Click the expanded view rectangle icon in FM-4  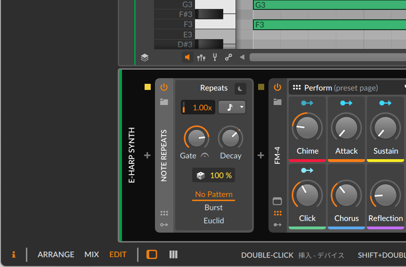click(x=277, y=201)
